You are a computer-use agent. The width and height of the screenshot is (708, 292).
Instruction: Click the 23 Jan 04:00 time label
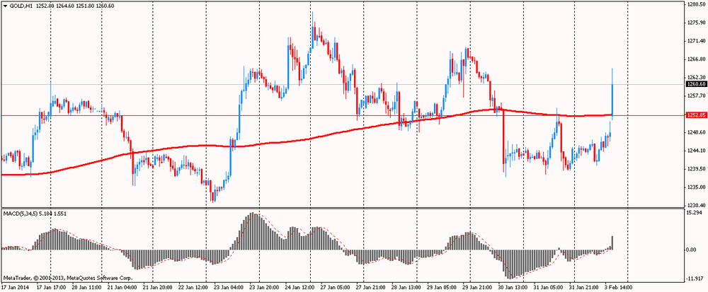click(x=228, y=287)
